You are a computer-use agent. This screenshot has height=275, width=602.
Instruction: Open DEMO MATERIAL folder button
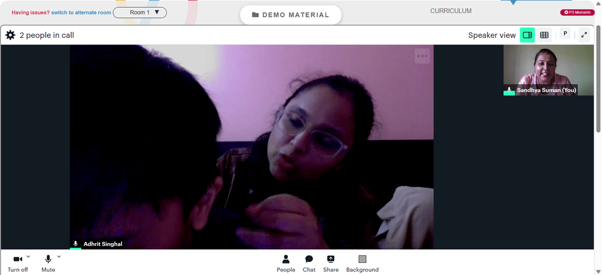[x=291, y=15]
